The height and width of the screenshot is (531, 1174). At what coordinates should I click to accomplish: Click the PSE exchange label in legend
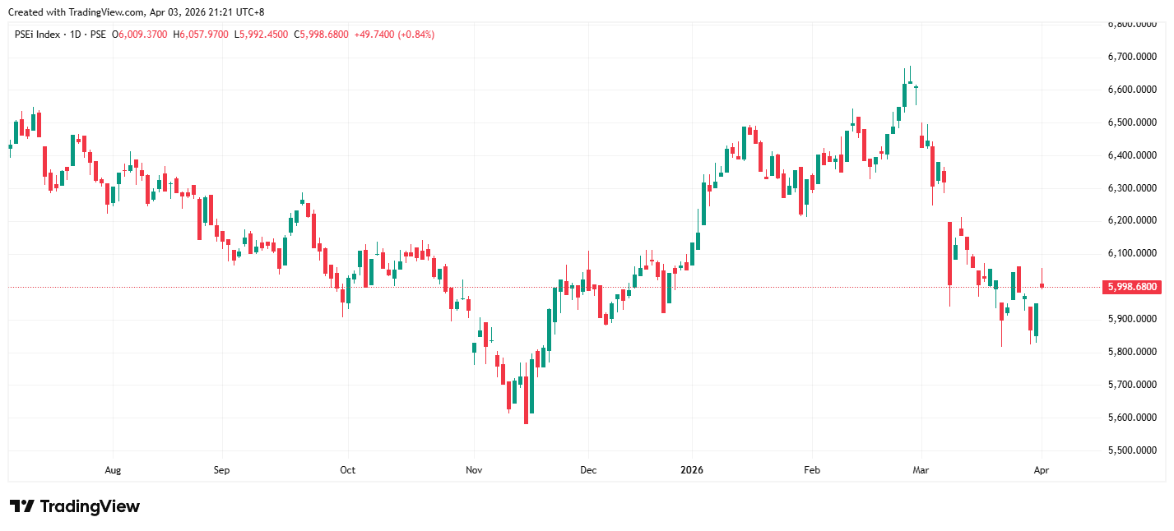pyautogui.click(x=98, y=35)
